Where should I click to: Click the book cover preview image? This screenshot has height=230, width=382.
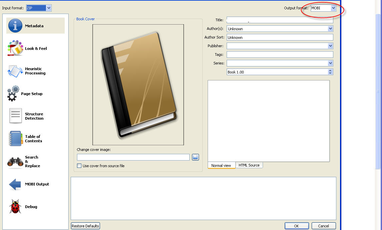(x=138, y=85)
